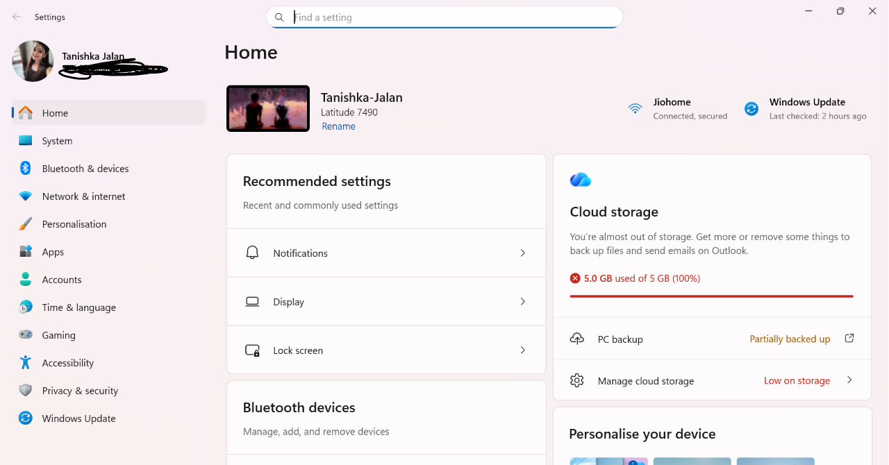Open Manage cloud storage chevron

(849, 380)
